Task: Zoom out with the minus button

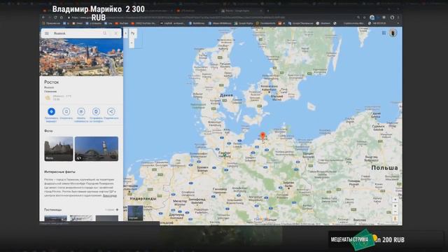Action: (395, 211)
